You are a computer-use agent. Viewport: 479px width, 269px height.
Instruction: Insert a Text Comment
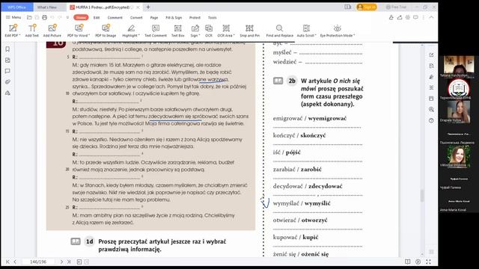[156, 31]
